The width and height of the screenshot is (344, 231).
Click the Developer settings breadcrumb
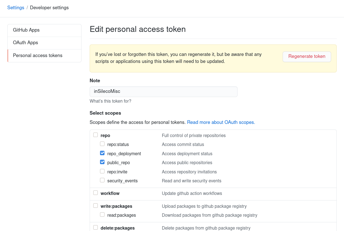coord(49,8)
